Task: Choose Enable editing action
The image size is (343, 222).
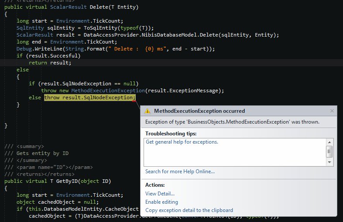Action: [161, 202]
